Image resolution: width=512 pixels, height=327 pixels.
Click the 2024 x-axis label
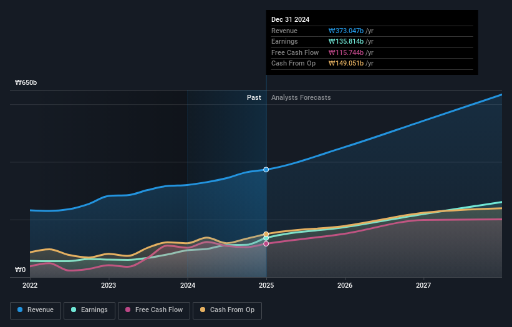coord(188,286)
